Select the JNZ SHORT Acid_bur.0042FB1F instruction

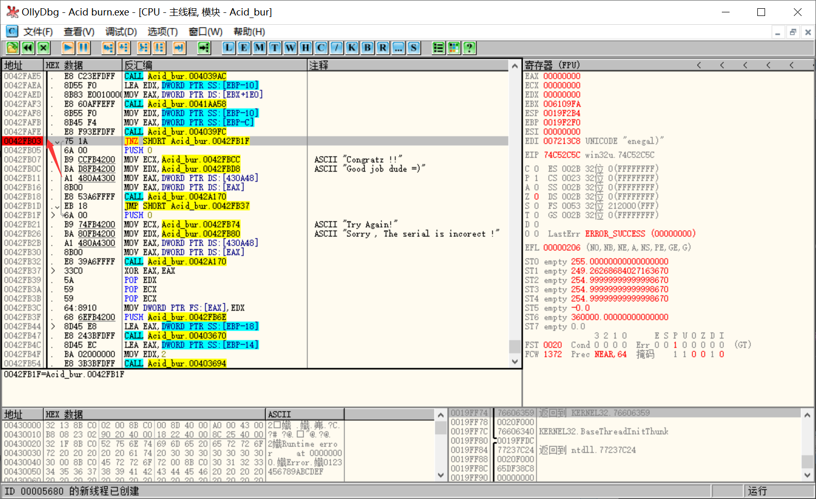coord(187,141)
